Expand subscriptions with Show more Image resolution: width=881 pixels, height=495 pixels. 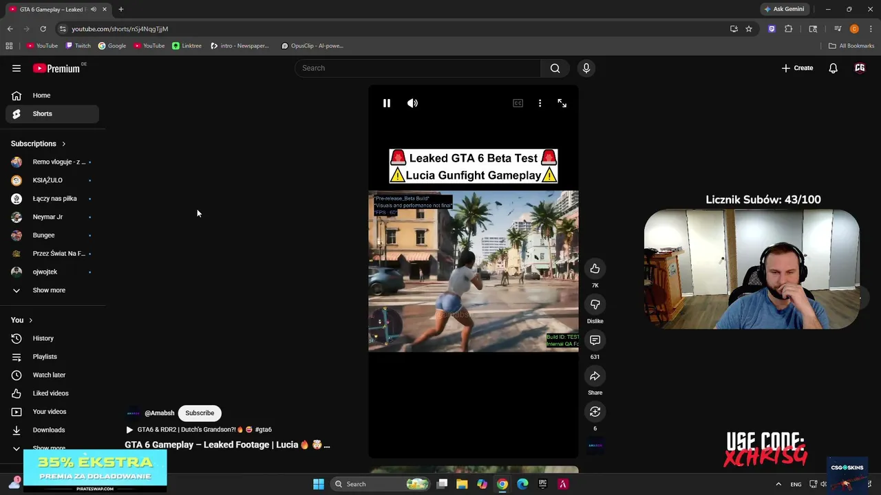[x=52, y=290]
